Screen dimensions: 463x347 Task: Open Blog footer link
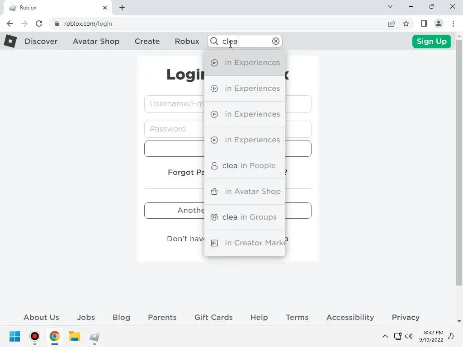coord(121,317)
